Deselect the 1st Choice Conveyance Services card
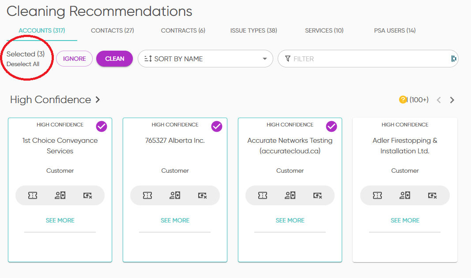 (x=102, y=126)
